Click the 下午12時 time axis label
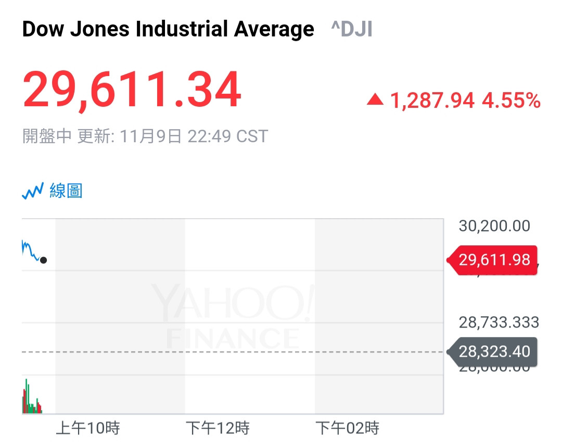This screenshot has height=447, width=562. [218, 428]
